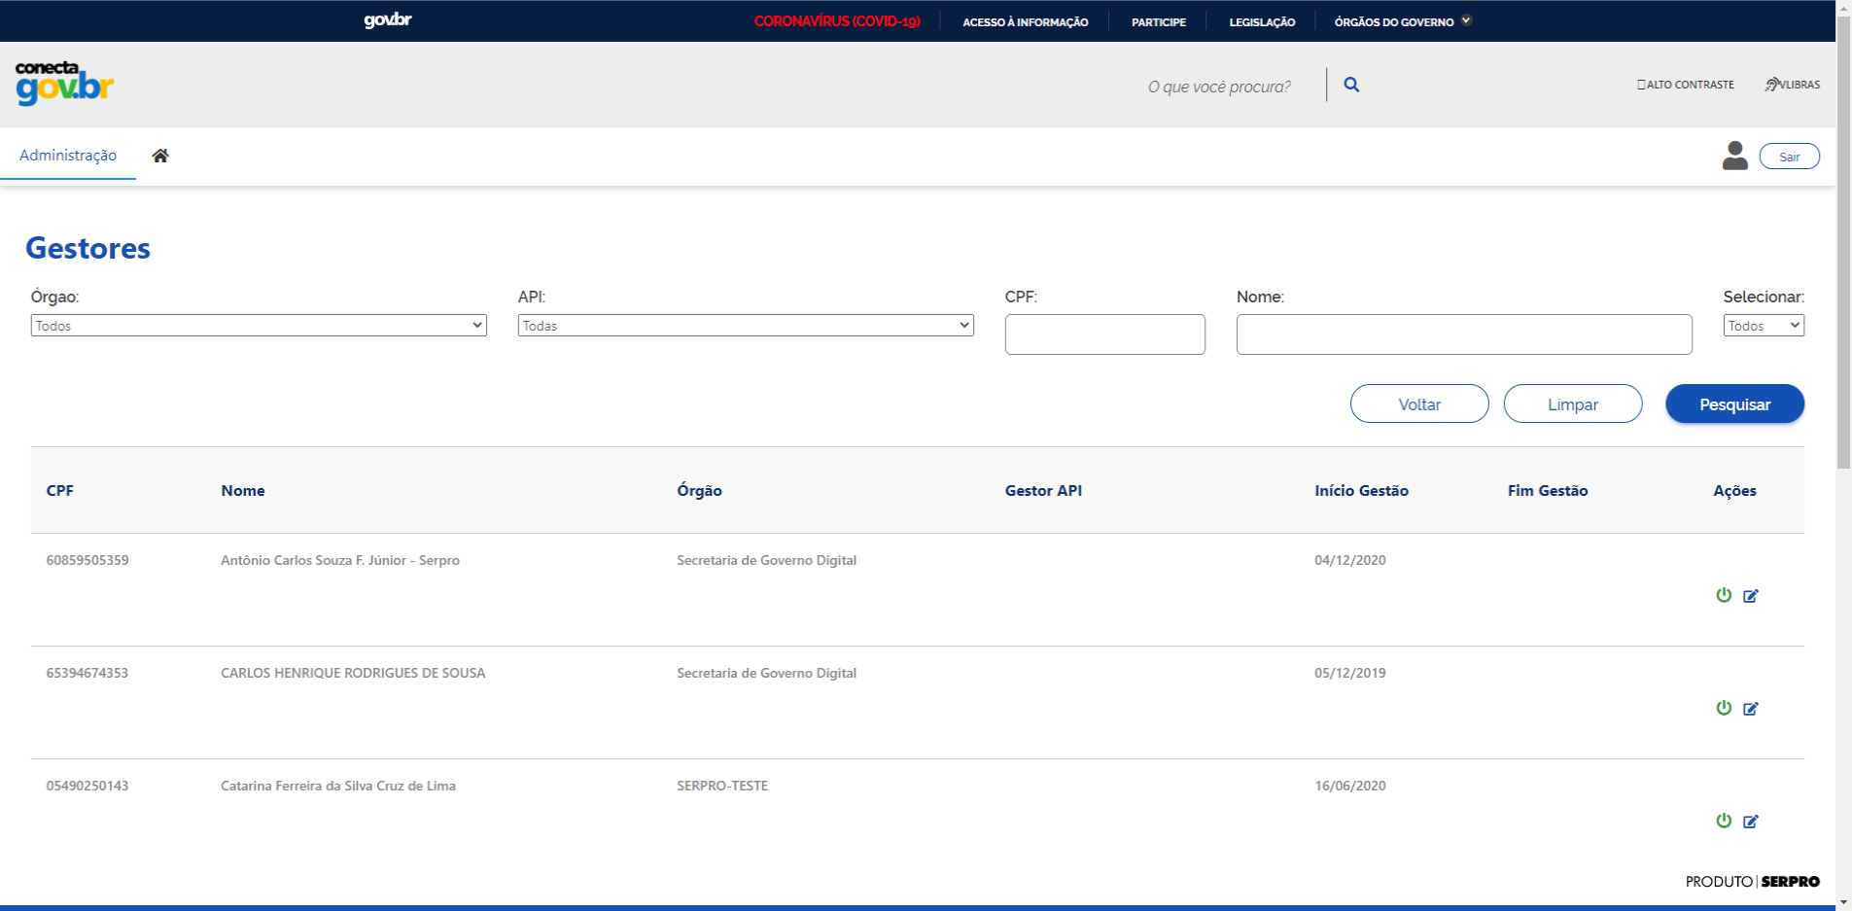Image resolution: width=1852 pixels, height=911 pixels.
Task: Enable Alto Contraste mode
Action: pyautogui.click(x=1685, y=85)
